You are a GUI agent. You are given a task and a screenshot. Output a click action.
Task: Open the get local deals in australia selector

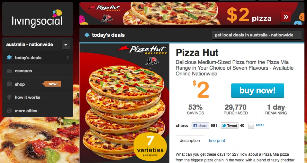click(x=257, y=35)
